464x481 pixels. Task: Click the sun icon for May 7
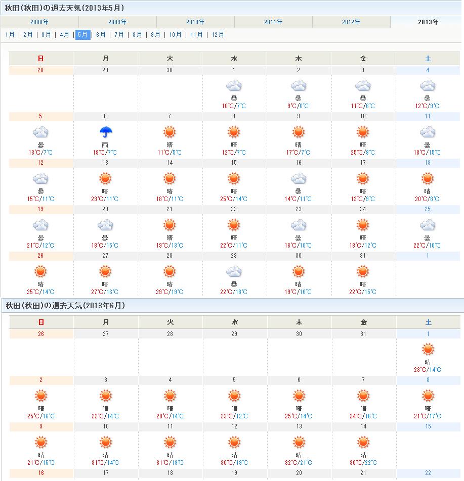tap(170, 132)
